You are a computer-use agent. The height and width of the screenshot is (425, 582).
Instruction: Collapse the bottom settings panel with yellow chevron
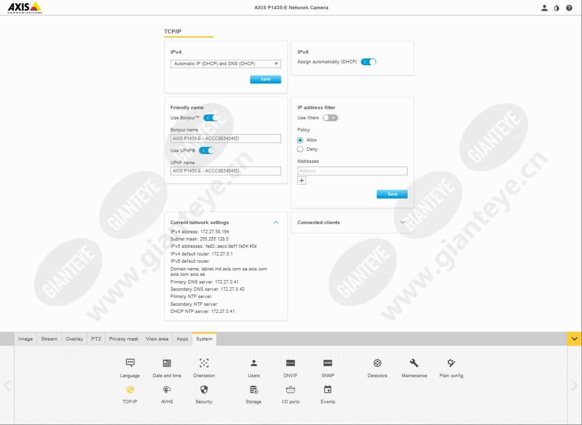(x=574, y=339)
